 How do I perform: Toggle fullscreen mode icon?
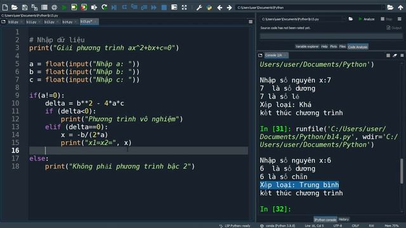coord(184,8)
